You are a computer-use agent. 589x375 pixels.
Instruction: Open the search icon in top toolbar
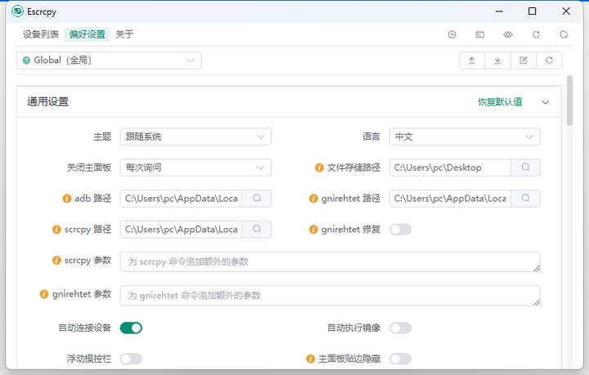(x=564, y=34)
